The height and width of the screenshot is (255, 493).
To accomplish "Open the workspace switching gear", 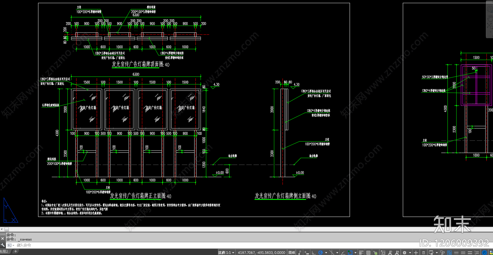I will click(405, 253).
